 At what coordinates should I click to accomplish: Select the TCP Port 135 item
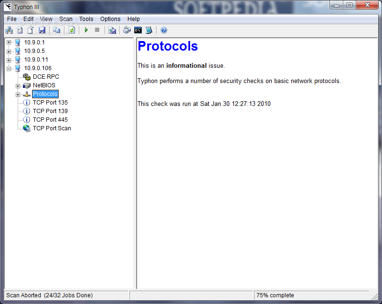(x=50, y=103)
